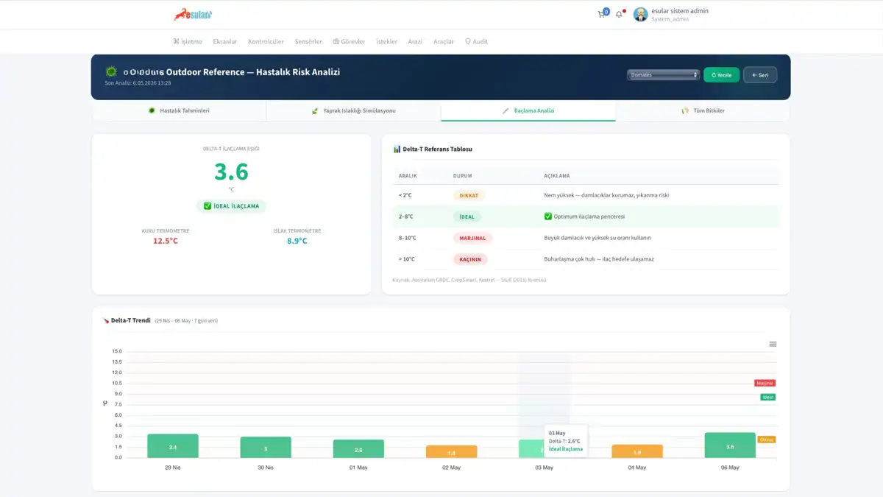Switch to Yaprak Islaklığı Simülasyonu tab
The width and height of the screenshot is (883, 497).
click(x=353, y=110)
